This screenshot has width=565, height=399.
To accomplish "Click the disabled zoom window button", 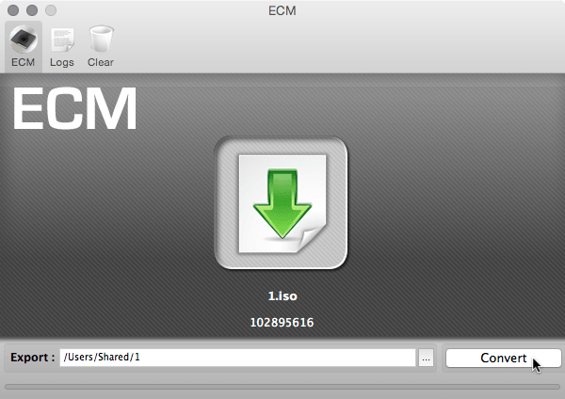I will click(x=51, y=10).
